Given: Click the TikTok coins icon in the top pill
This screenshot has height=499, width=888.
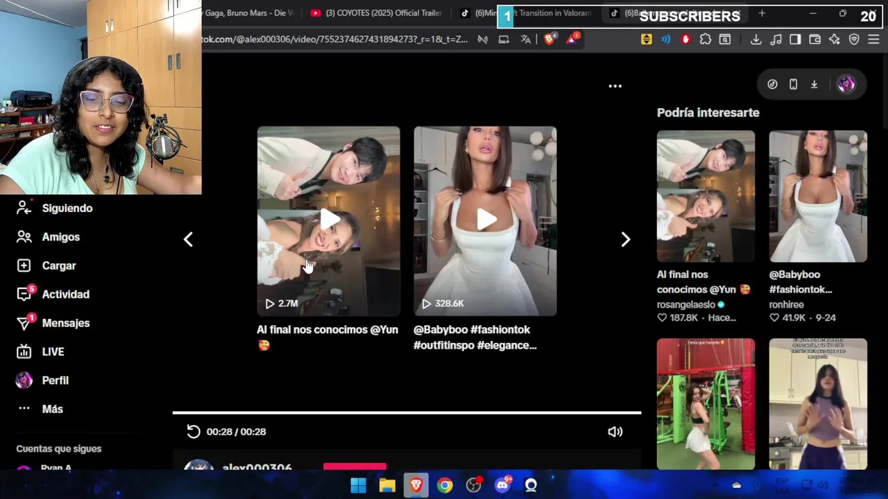Looking at the screenshot, I should click(772, 85).
